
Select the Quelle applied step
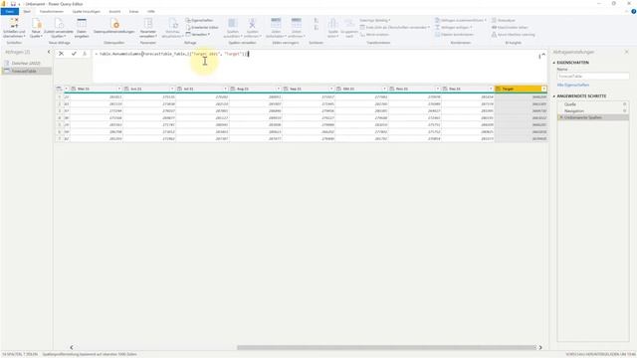(x=570, y=104)
